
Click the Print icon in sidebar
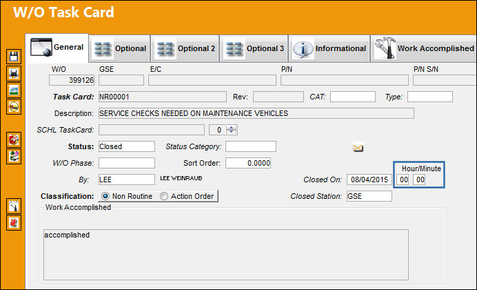point(14,73)
